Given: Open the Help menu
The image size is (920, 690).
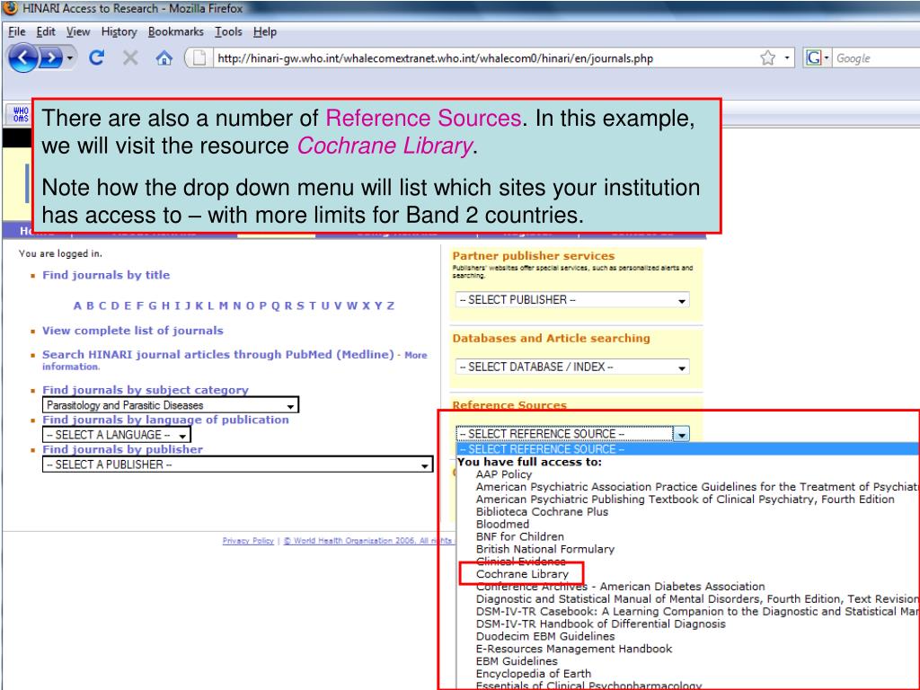Looking at the screenshot, I should click(x=265, y=31).
